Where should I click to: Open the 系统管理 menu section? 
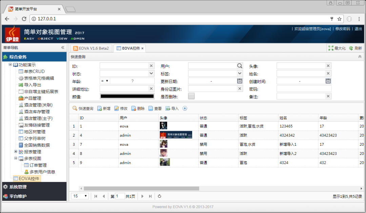(18, 187)
